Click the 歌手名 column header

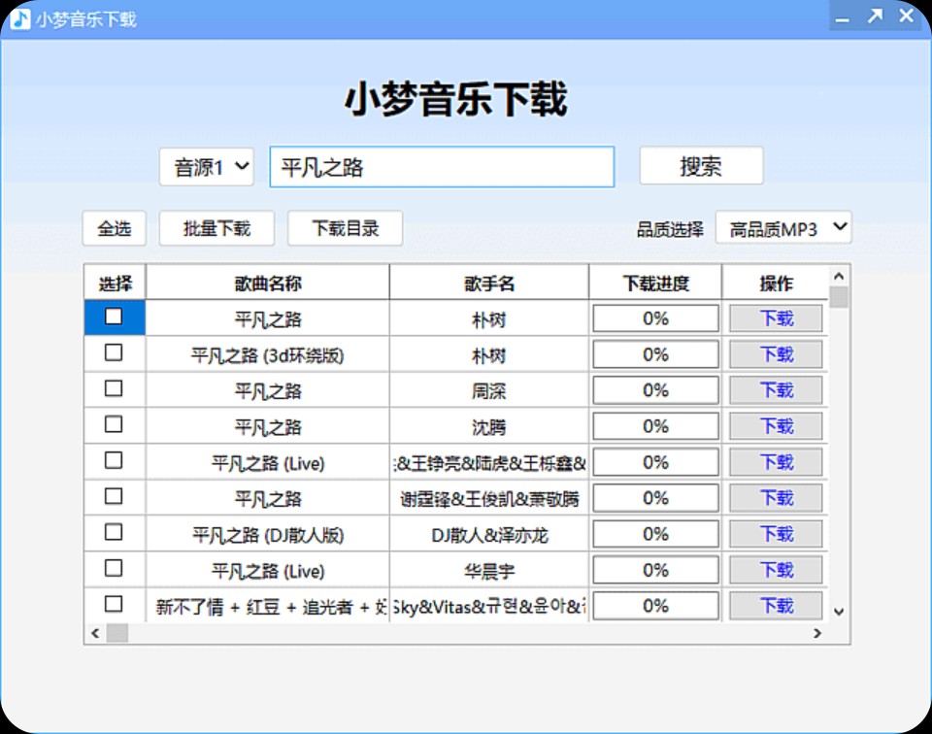pyautogui.click(x=489, y=283)
